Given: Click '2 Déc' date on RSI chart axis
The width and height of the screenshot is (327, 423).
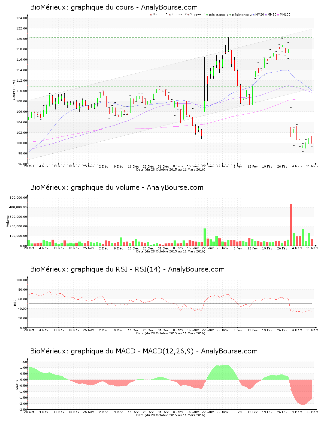Looking at the screenshot, I should point(103,330).
